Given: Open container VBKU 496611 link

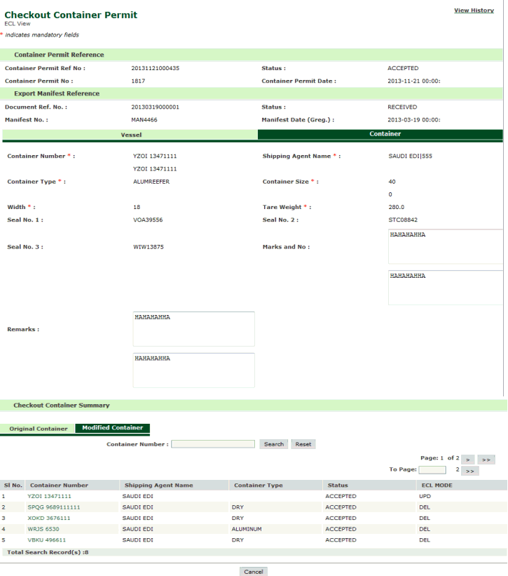Looking at the screenshot, I should (x=47, y=540).
